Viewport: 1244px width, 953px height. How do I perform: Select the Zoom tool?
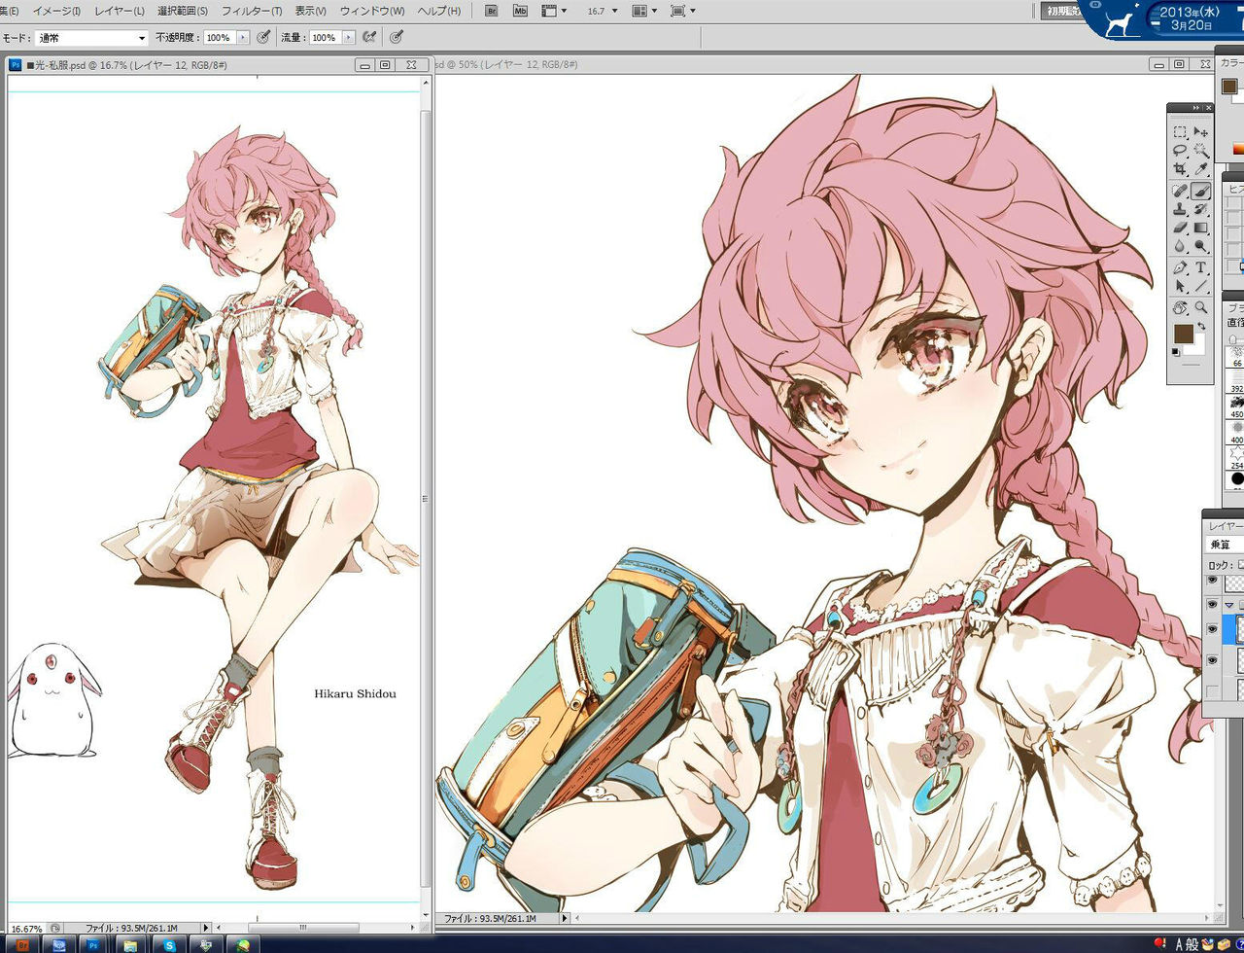point(1201,308)
